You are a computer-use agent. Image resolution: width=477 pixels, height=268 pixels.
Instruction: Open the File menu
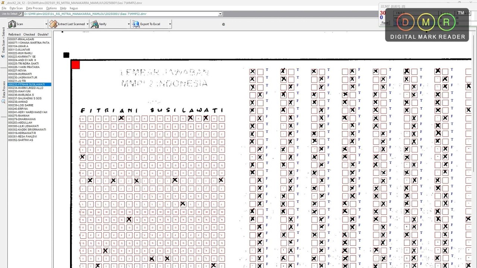4,8
